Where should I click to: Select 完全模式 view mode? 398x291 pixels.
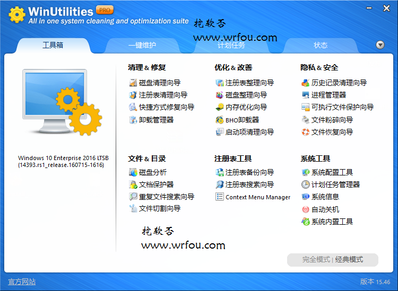click(316, 260)
